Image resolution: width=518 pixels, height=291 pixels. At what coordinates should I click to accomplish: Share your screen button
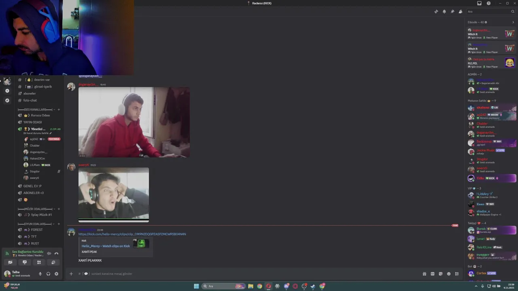(25, 262)
